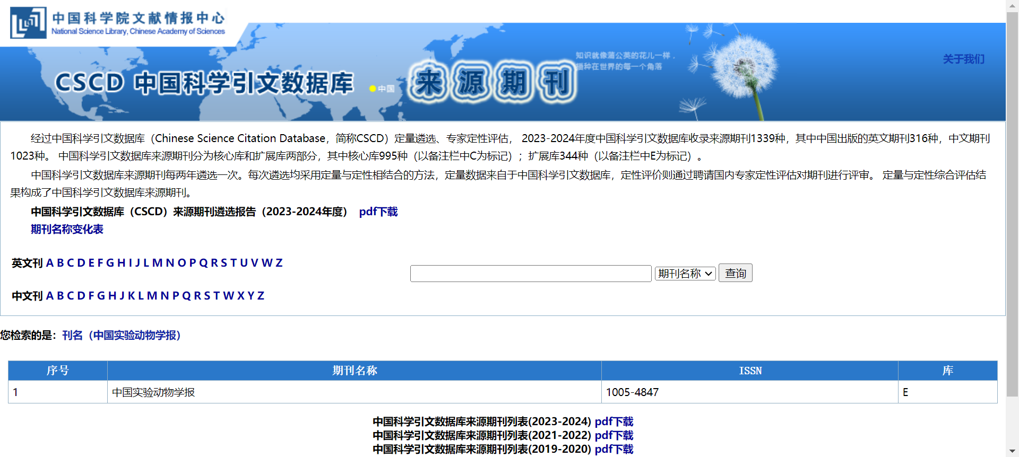Browse English journals starting with U

[244, 263]
